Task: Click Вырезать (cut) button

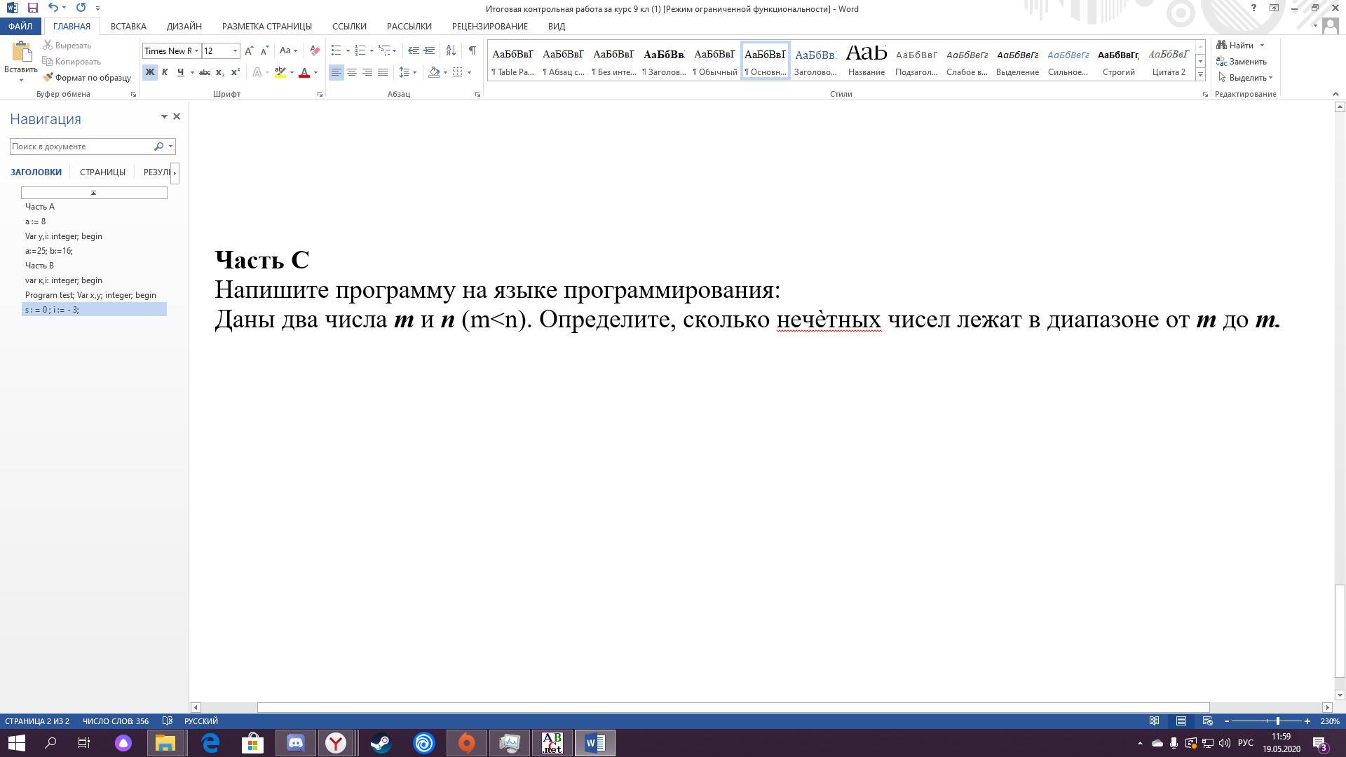Action: click(x=67, y=46)
